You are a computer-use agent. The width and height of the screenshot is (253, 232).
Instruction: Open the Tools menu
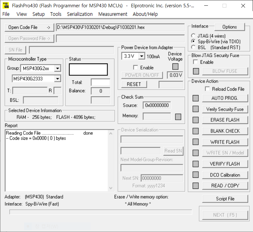point(56,14)
